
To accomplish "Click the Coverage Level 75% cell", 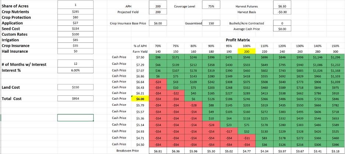I will tap(211, 6).
